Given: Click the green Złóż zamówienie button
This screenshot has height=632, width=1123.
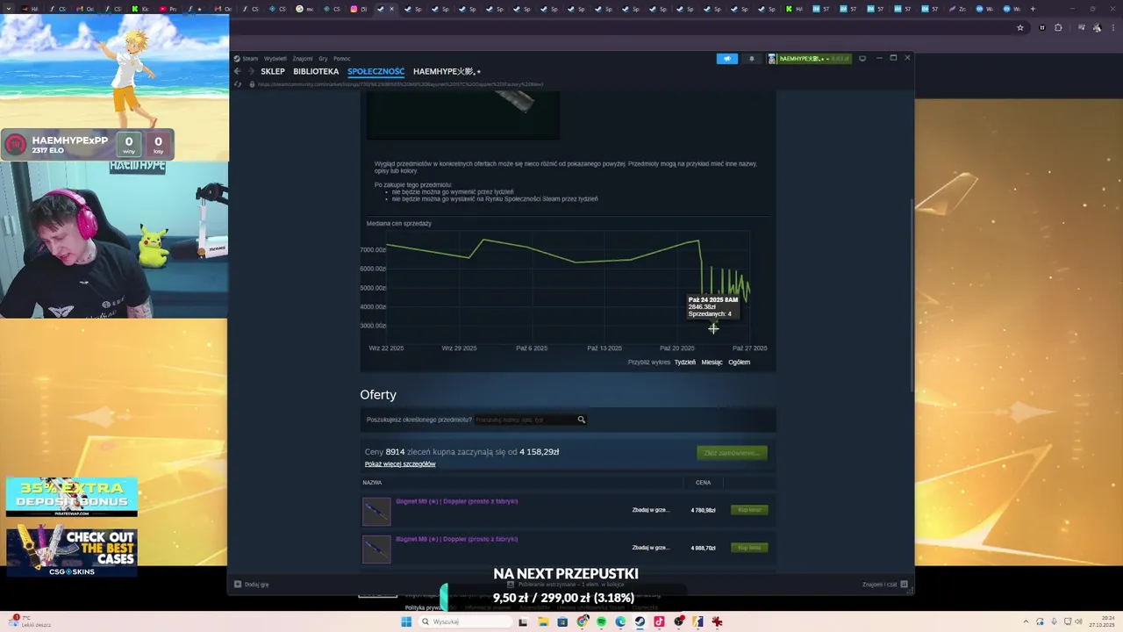Looking at the screenshot, I should [x=732, y=453].
